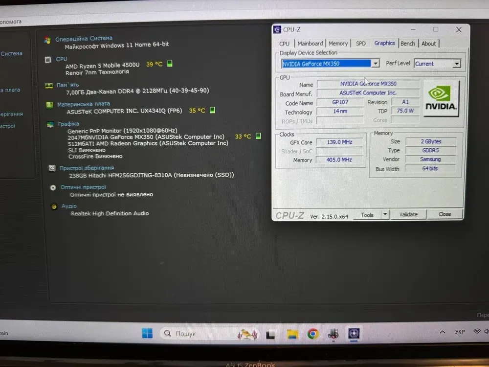Click the green GPU temperature indicator near 33 °C
Image resolution: width=489 pixels, height=367 pixels.
coord(258,136)
